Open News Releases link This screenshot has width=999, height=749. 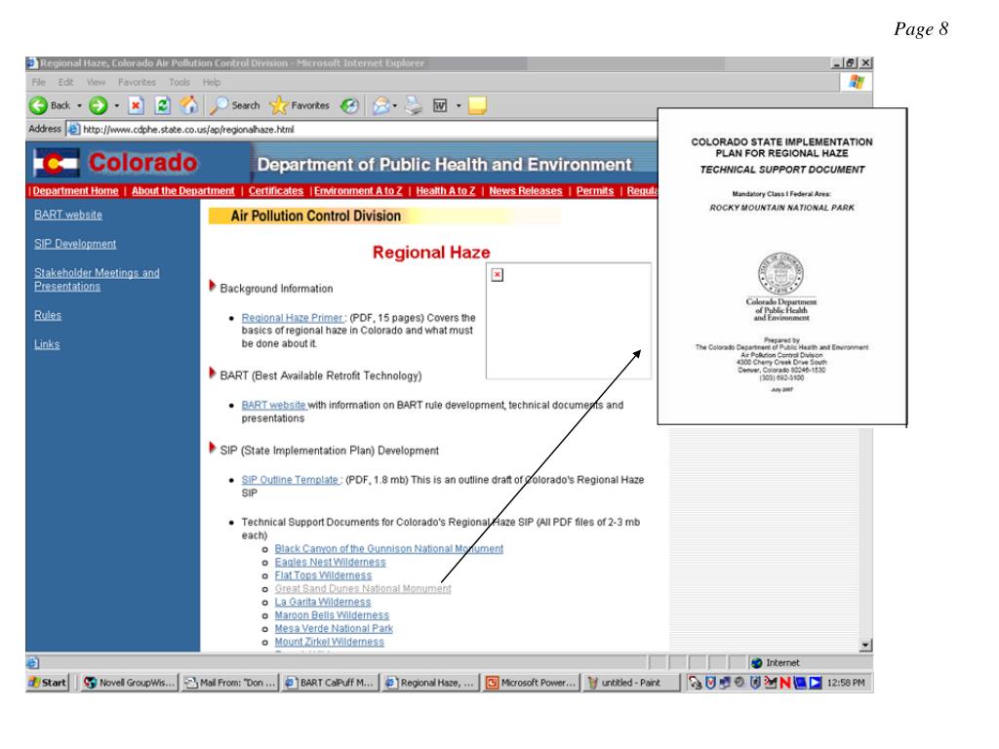(526, 191)
